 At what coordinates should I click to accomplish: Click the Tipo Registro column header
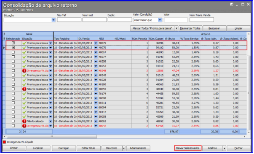pyautogui.click(x=66, y=39)
